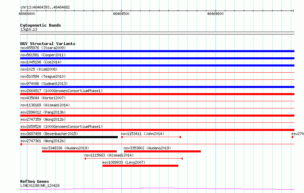Open nsv1045198 (Coe2014) variant label

point(41,62)
